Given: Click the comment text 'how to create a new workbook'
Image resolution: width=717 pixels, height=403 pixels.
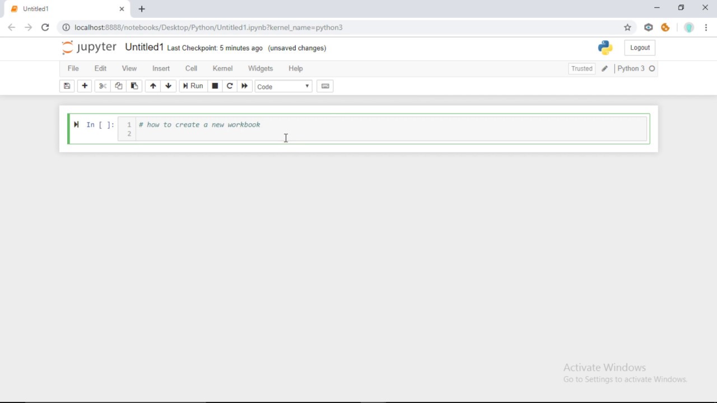Looking at the screenshot, I should pyautogui.click(x=203, y=125).
